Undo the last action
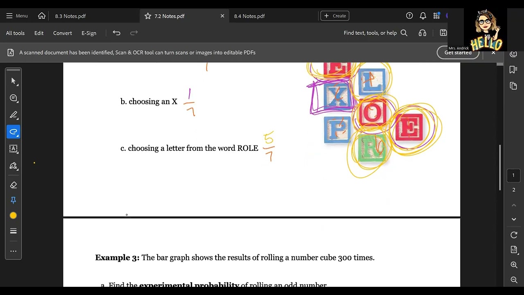Image resolution: width=524 pixels, height=295 pixels. [x=117, y=33]
